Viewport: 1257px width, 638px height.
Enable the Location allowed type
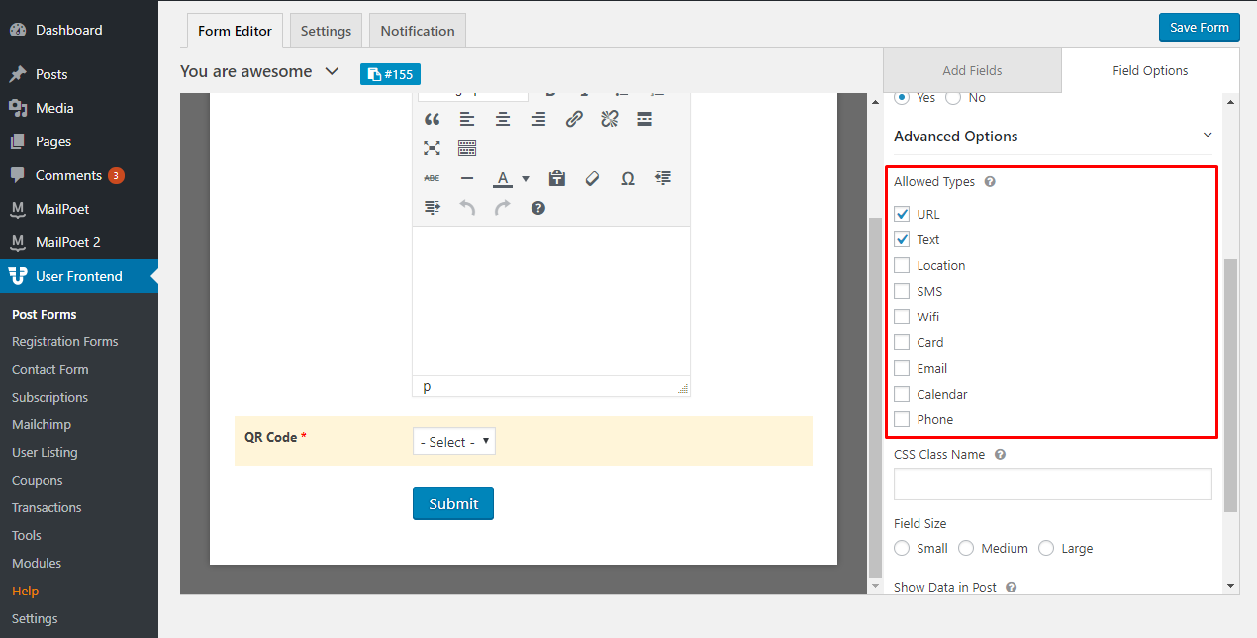tap(902, 265)
